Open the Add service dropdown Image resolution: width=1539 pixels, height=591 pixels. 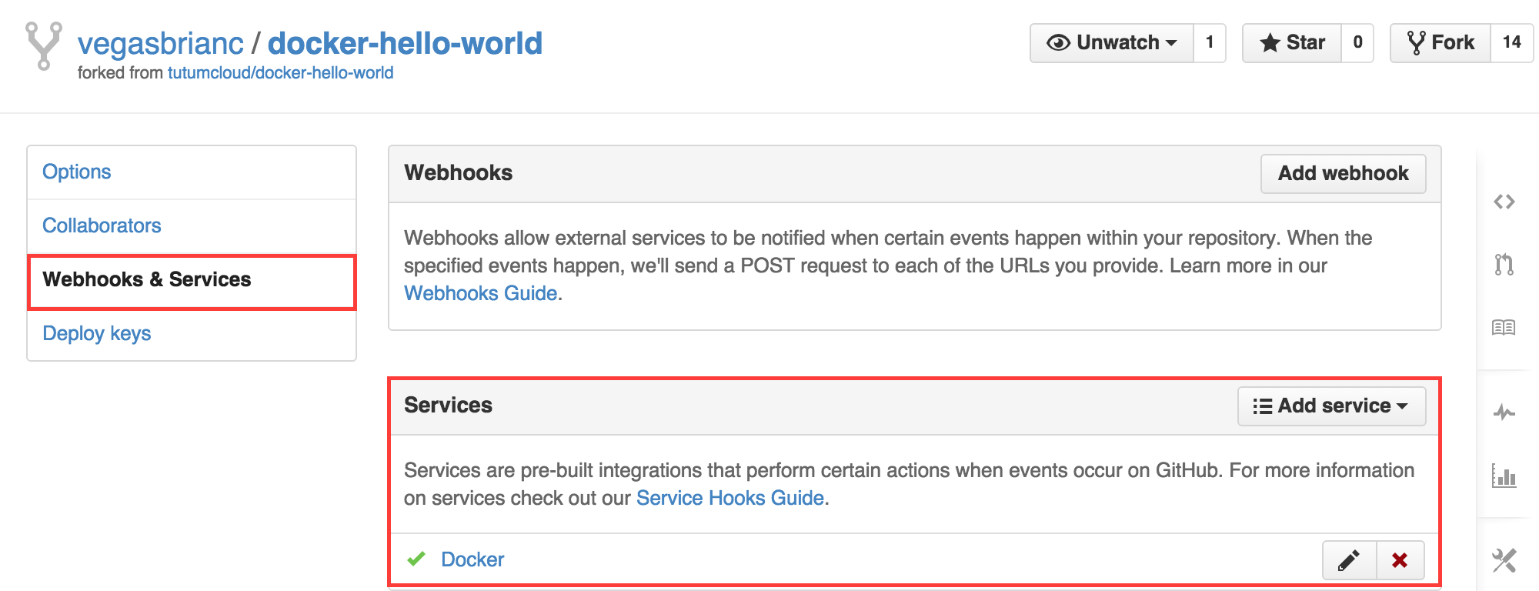[1331, 406]
